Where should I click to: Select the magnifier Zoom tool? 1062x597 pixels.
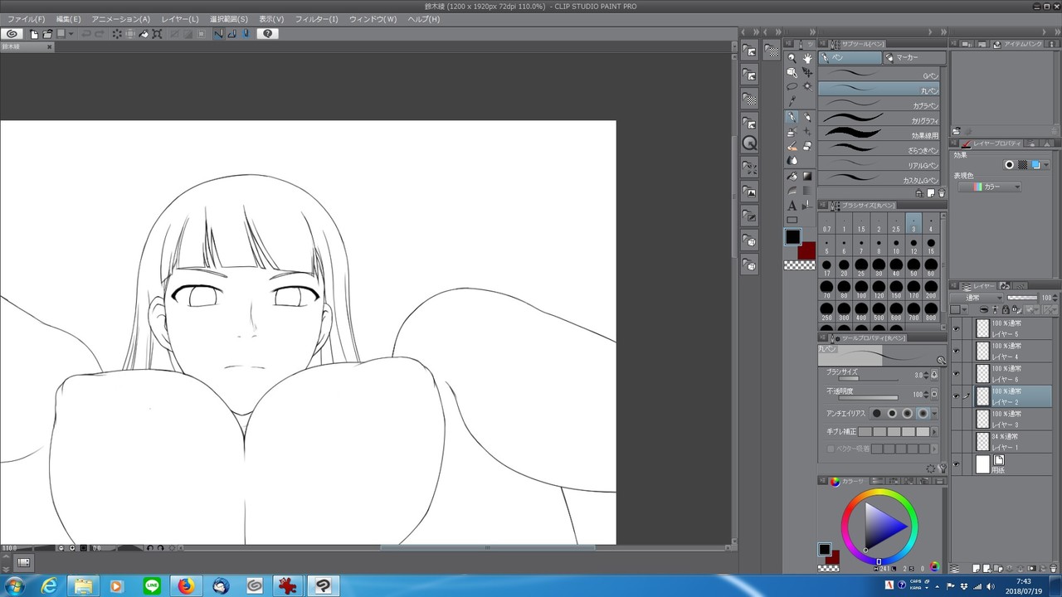(x=792, y=58)
